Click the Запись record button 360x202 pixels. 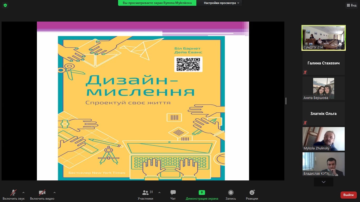(x=231, y=195)
